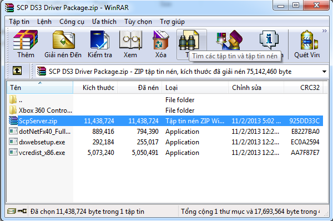
Task: Select the vcredist_x86.exe file
Action: pyautogui.click(x=165, y=153)
